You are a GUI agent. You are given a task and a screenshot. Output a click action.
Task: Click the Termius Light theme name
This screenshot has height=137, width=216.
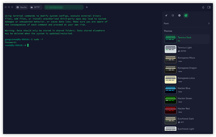(185, 48)
